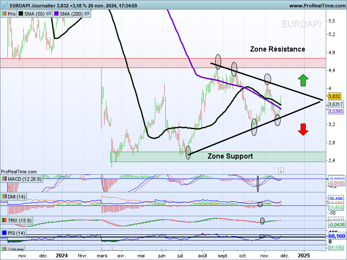Click the chart title 'EUROAPI Journalier' text
The image size is (347, 260).
(x=33, y=6)
